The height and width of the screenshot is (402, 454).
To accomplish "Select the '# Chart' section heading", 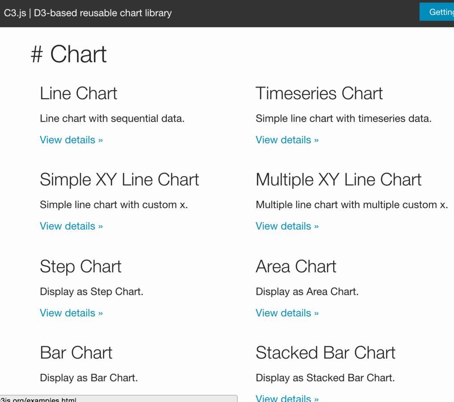I will 68,54.
